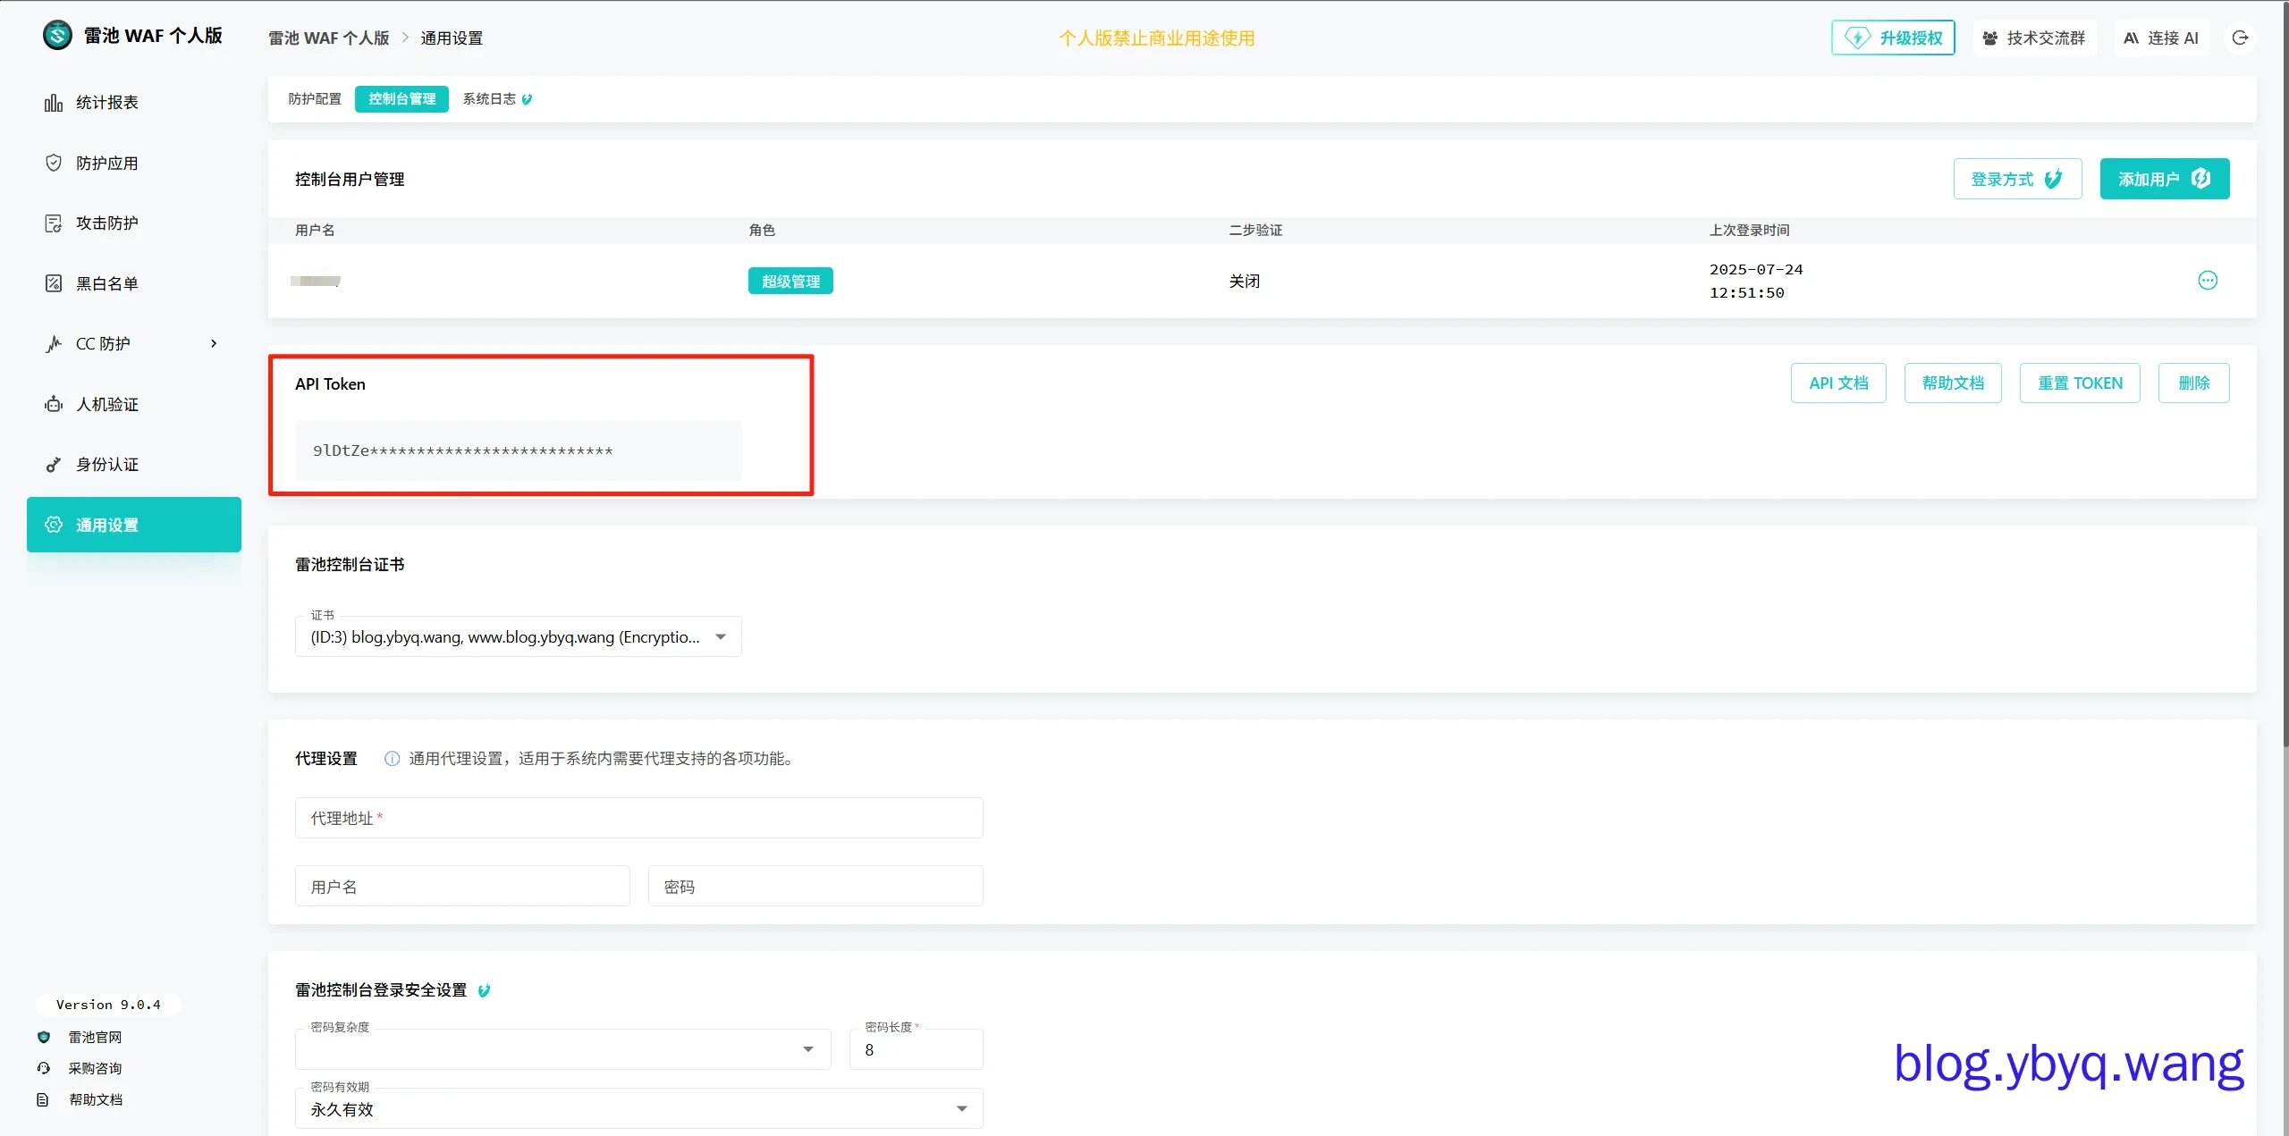Click the 连接 AI logo icon
Screen dimensions: 2289x1136
point(2132,38)
